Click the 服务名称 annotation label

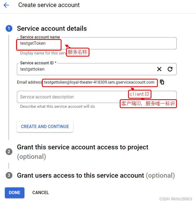point(78,52)
